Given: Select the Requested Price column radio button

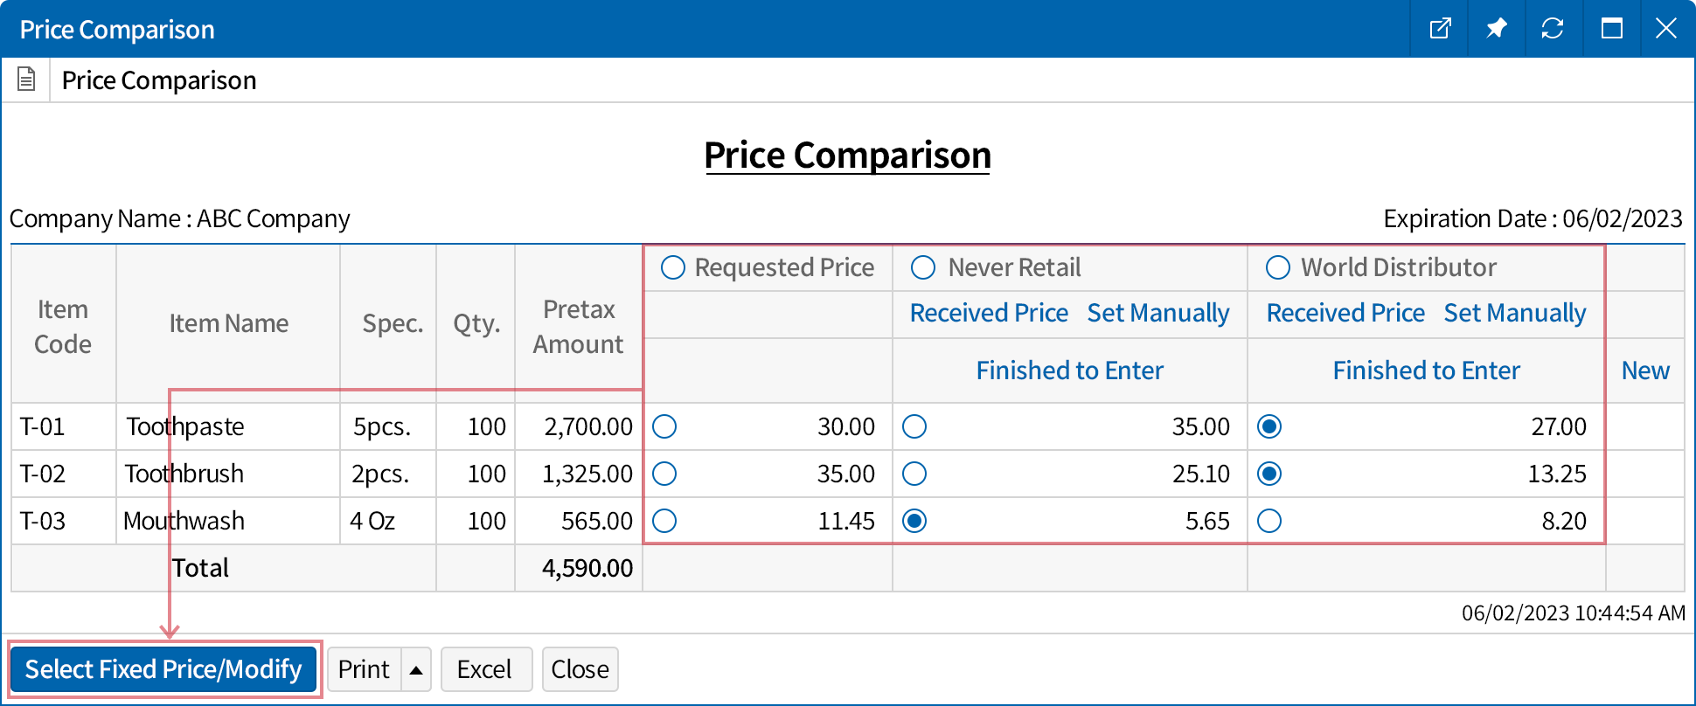Looking at the screenshot, I should pyautogui.click(x=673, y=267).
